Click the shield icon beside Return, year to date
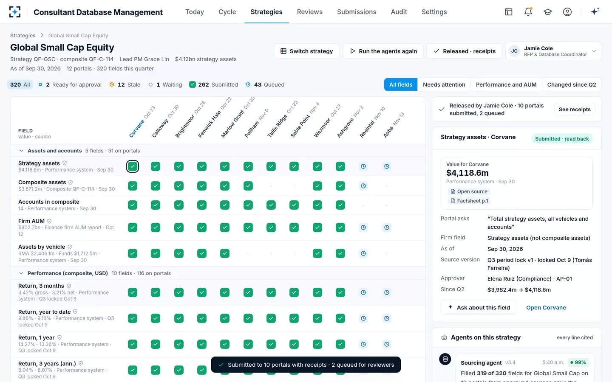This screenshot has height=382, width=612. point(75,312)
